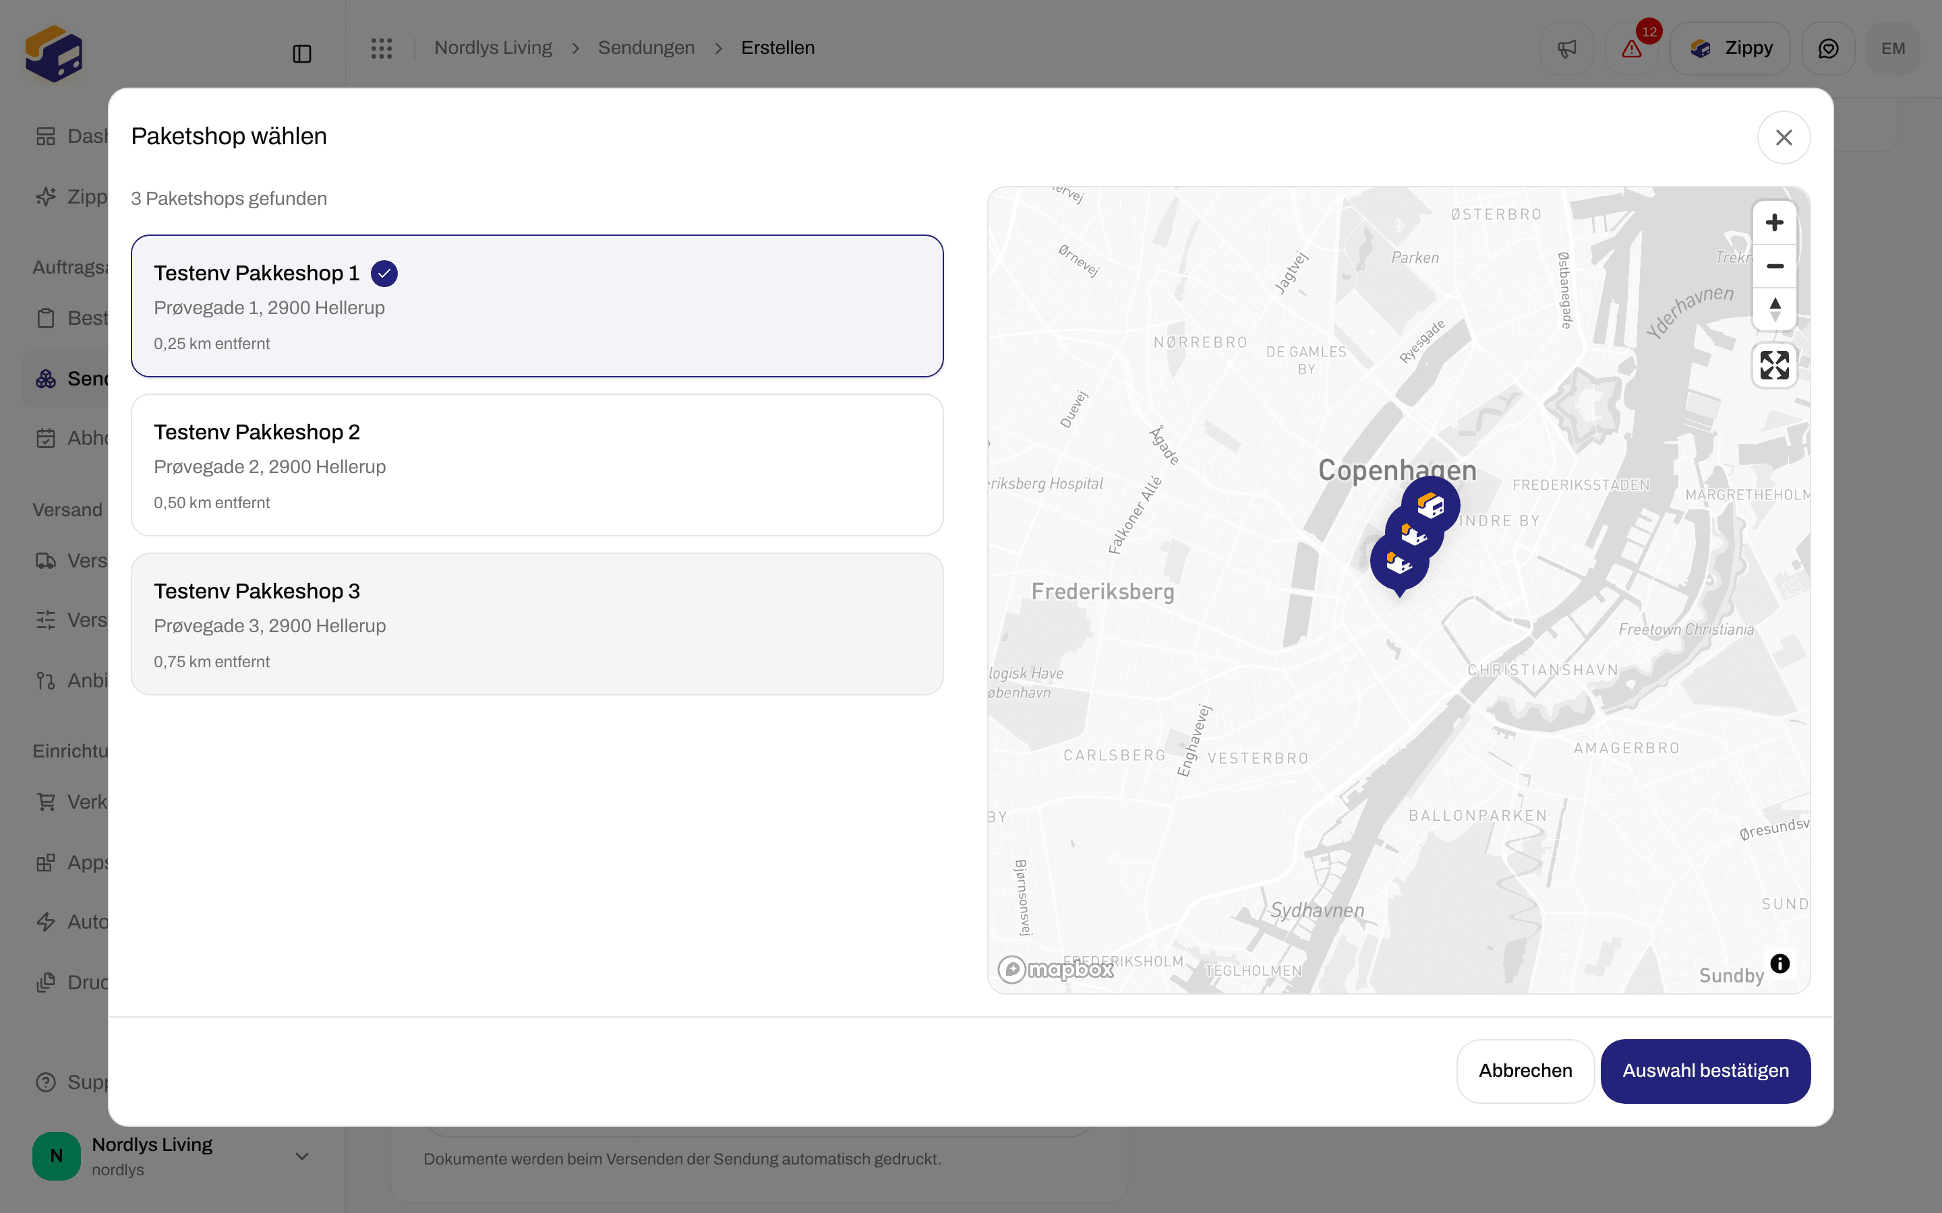Screen dimensions: 1942x1213
Task: Select Testenv Pakkeshop 2 option
Action: [x=537, y=464]
